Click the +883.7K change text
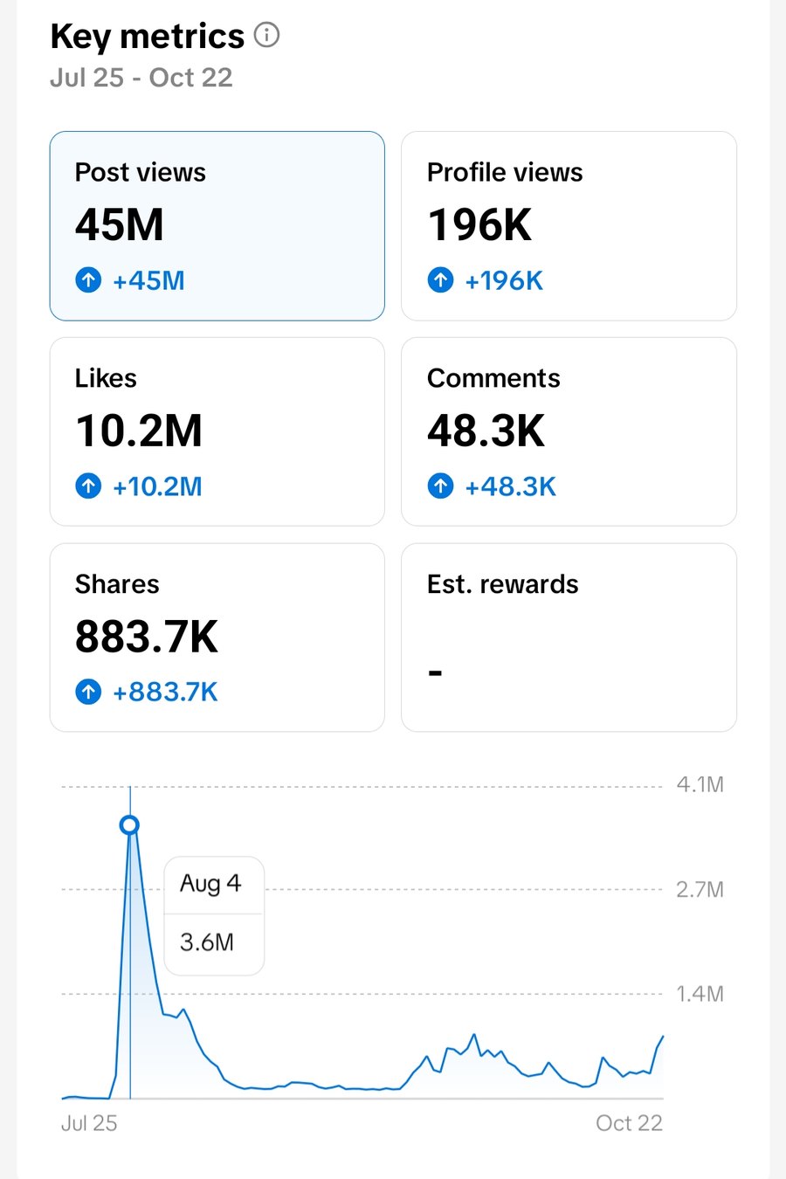 [x=165, y=692]
